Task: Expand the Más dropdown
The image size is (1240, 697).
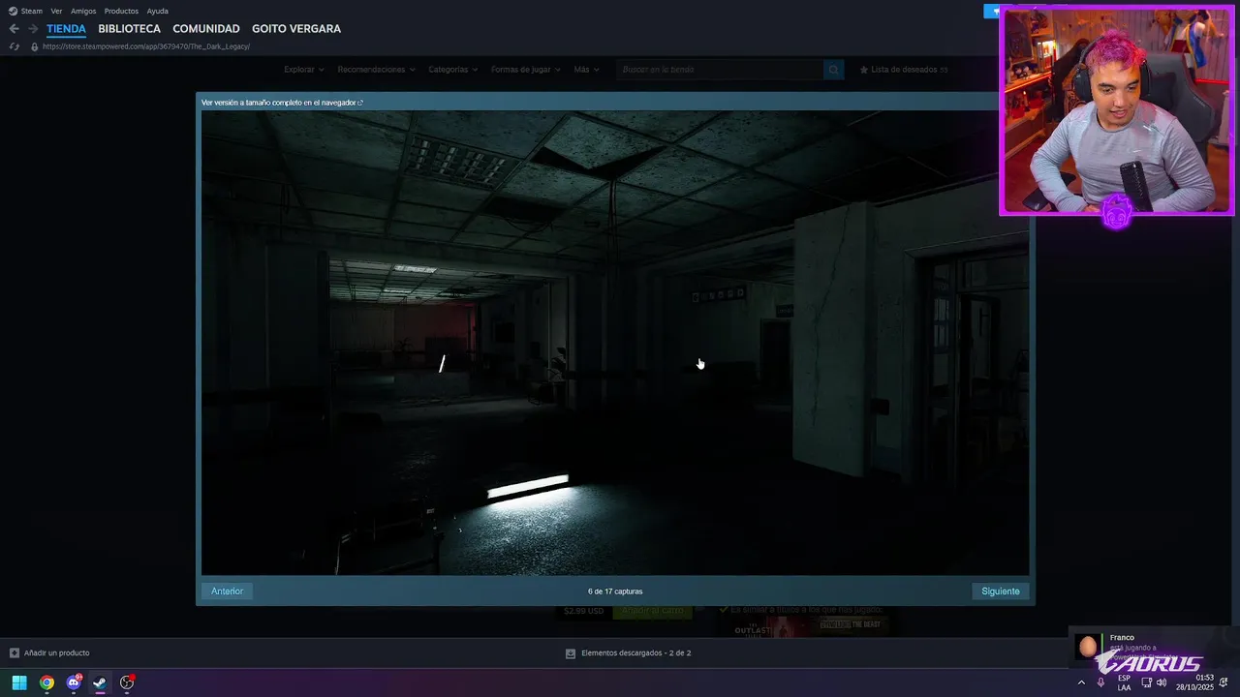Action: [x=586, y=70]
